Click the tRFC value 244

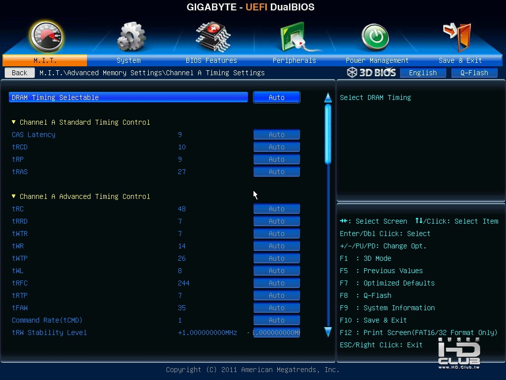[184, 283]
